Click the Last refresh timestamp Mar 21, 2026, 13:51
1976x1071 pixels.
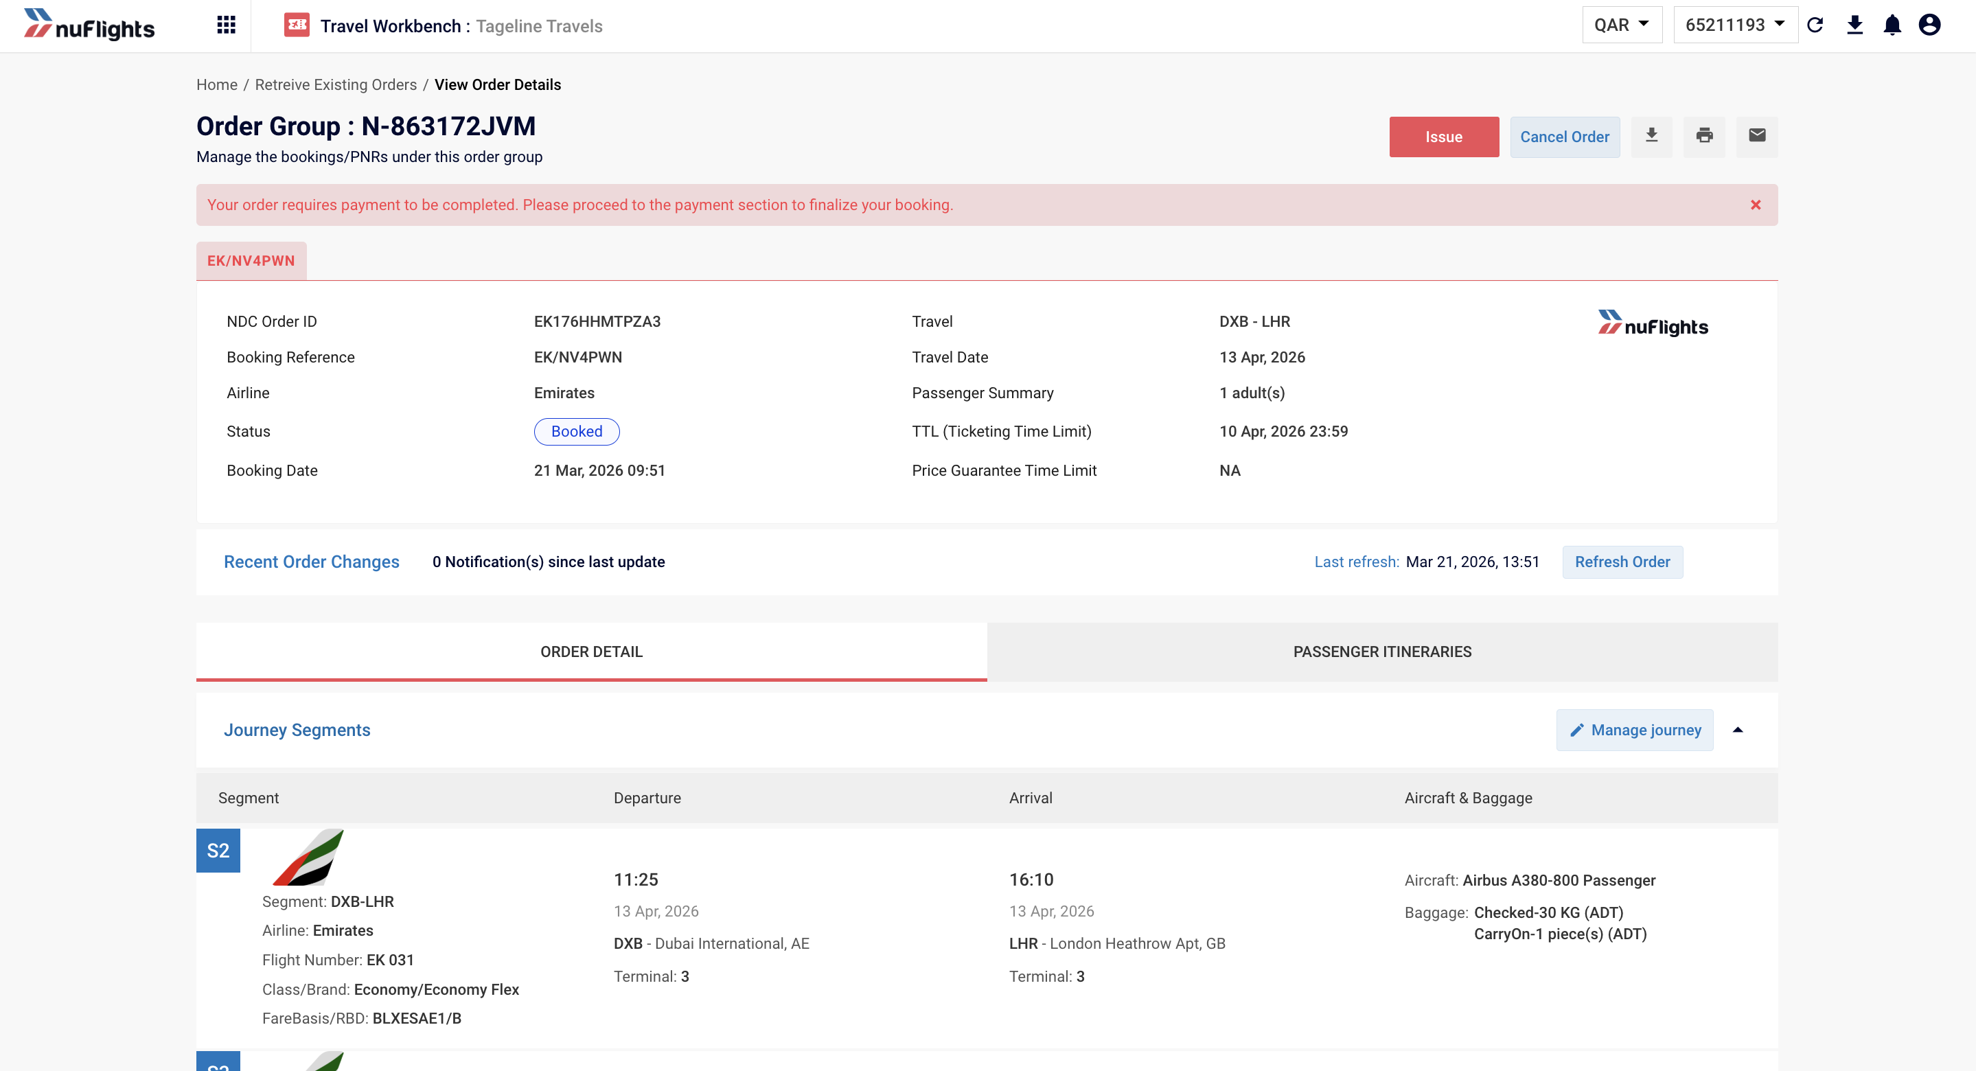click(1473, 562)
